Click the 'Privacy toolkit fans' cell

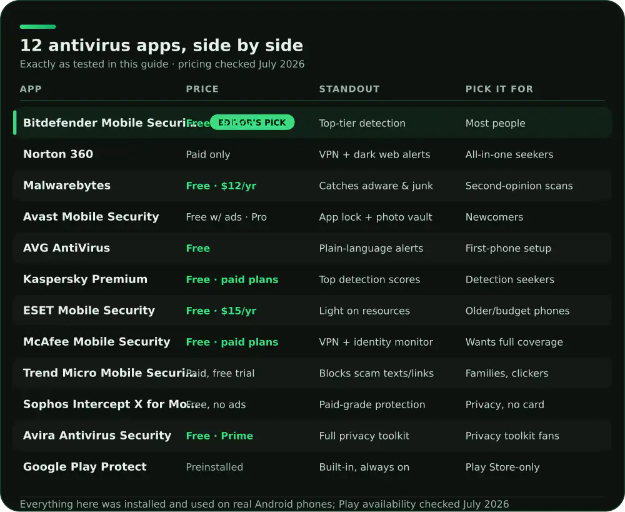pos(512,436)
